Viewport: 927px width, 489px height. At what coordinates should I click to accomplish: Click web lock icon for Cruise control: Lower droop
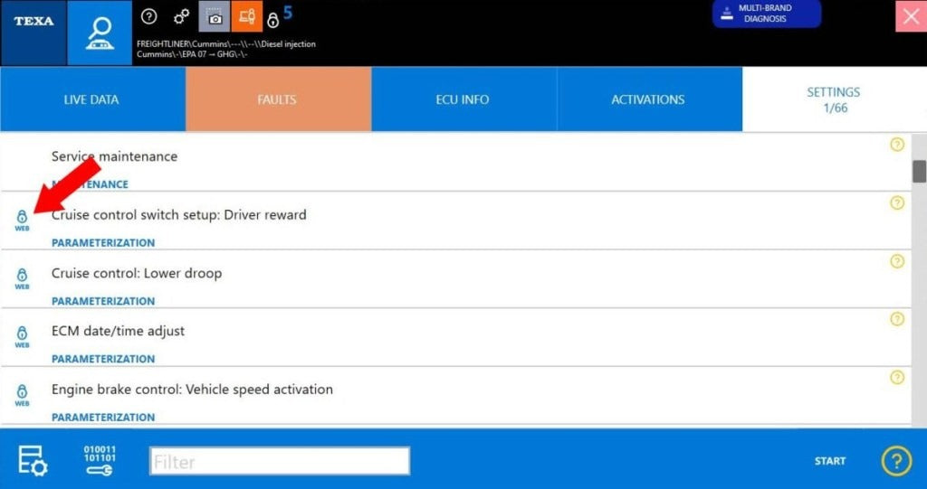22,277
